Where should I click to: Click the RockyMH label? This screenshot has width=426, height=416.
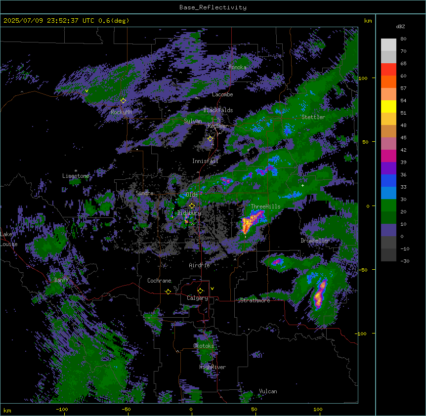(x=121, y=112)
